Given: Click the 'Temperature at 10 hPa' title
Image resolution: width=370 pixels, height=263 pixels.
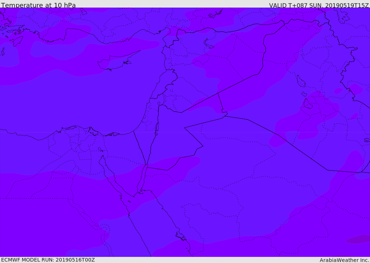Looking at the screenshot, I should click(x=38, y=5).
